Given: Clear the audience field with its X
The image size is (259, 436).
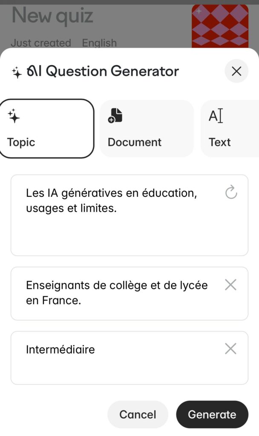Looking at the screenshot, I should 230,285.
